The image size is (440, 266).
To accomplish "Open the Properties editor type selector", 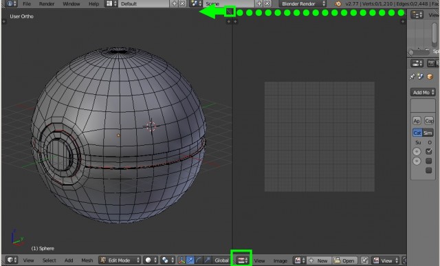I will point(417,63).
